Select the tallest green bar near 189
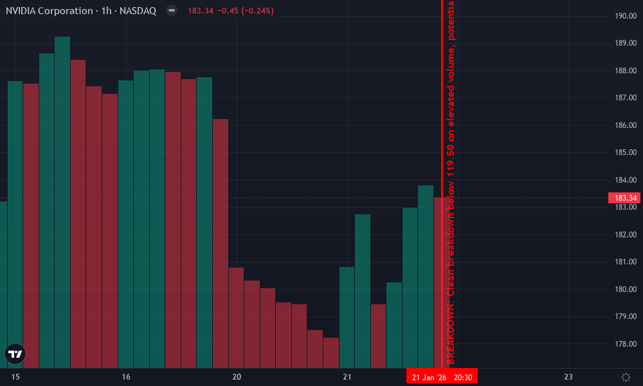Image resolution: width=643 pixels, height=386 pixels. click(x=62, y=202)
